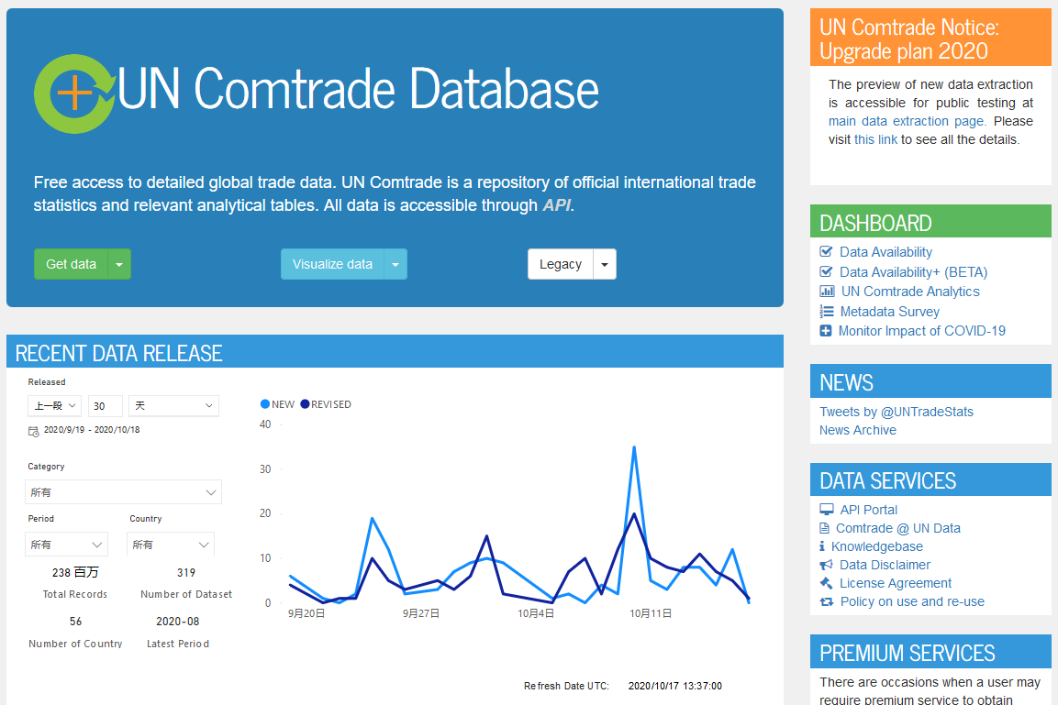Click the Data Availability+ (BETA) checkmark icon
The image size is (1058, 705).
click(826, 271)
